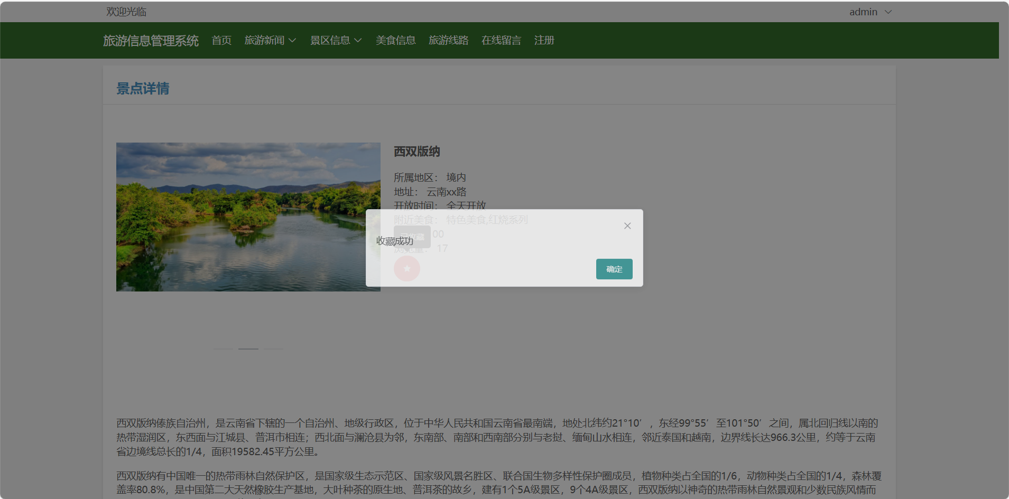The width and height of the screenshot is (1009, 499).
Task: Click the 景点详情 heading
Action: (x=143, y=88)
